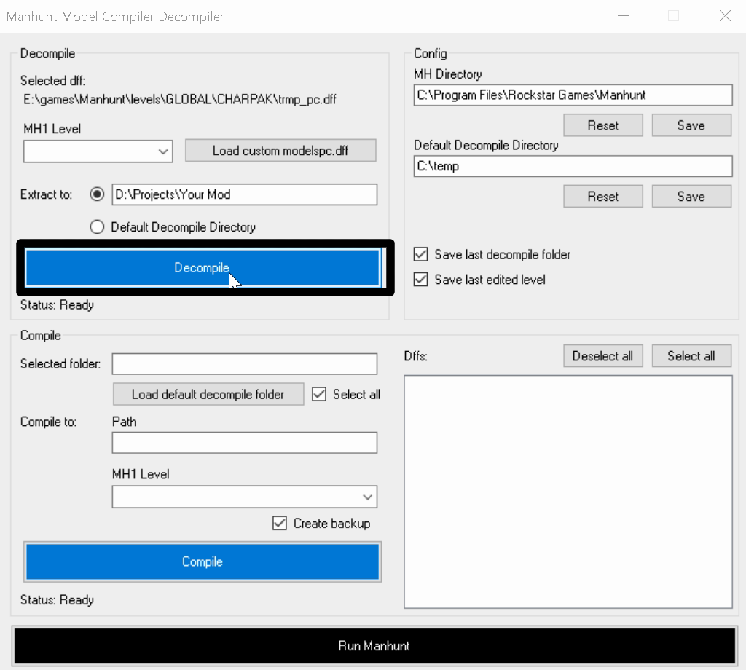Image resolution: width=746 pixels, height=670 pixels.
Task: Close the Manhunt Model Compiler window
Action: (x=725, y=16)
